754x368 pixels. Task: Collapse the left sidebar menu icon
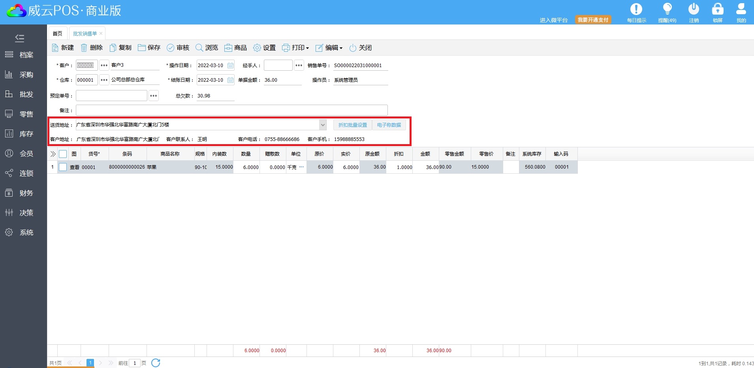coord(19,38)
